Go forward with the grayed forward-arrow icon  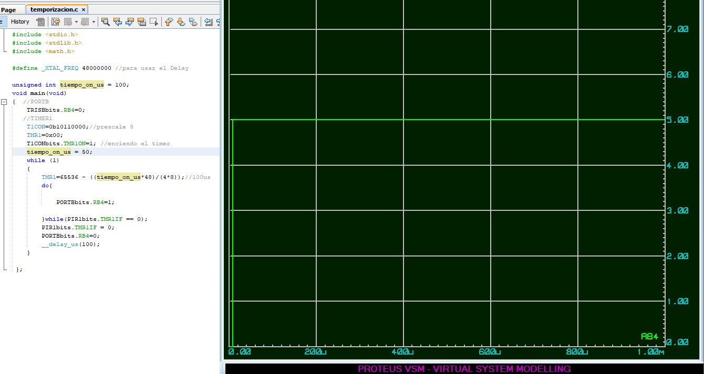tap(85, 22)
